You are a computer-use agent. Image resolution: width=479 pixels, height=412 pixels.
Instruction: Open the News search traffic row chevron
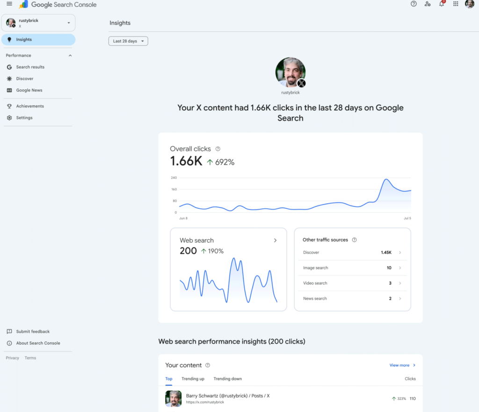tap(400, 298)
